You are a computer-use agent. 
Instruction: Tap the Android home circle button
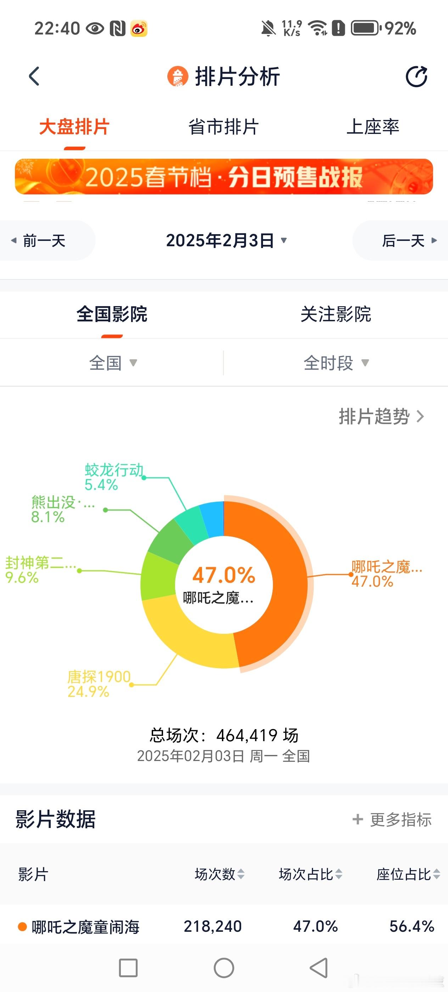(x=224, y=968)
